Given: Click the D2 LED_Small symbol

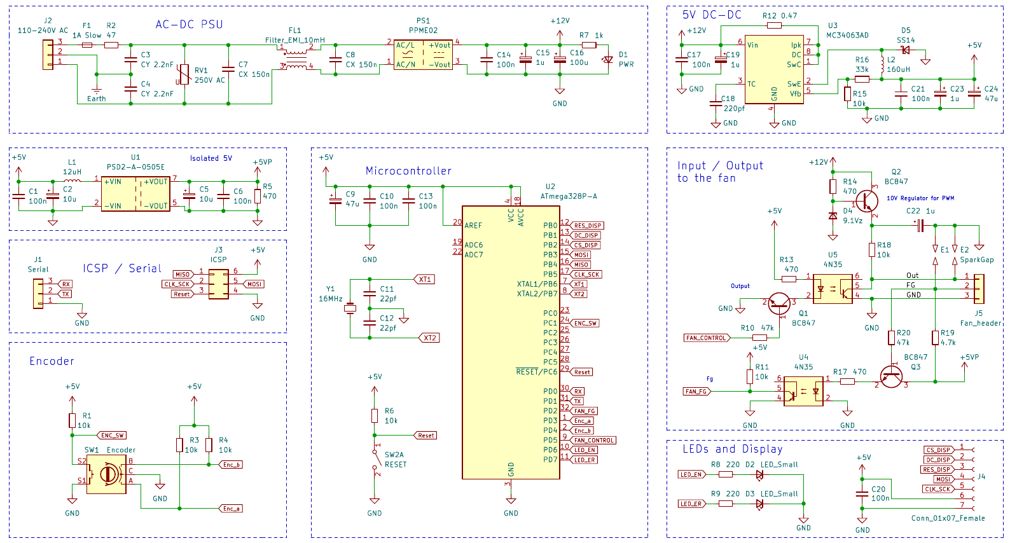Looking at the screenshot, I should click(x=759, y=474).
